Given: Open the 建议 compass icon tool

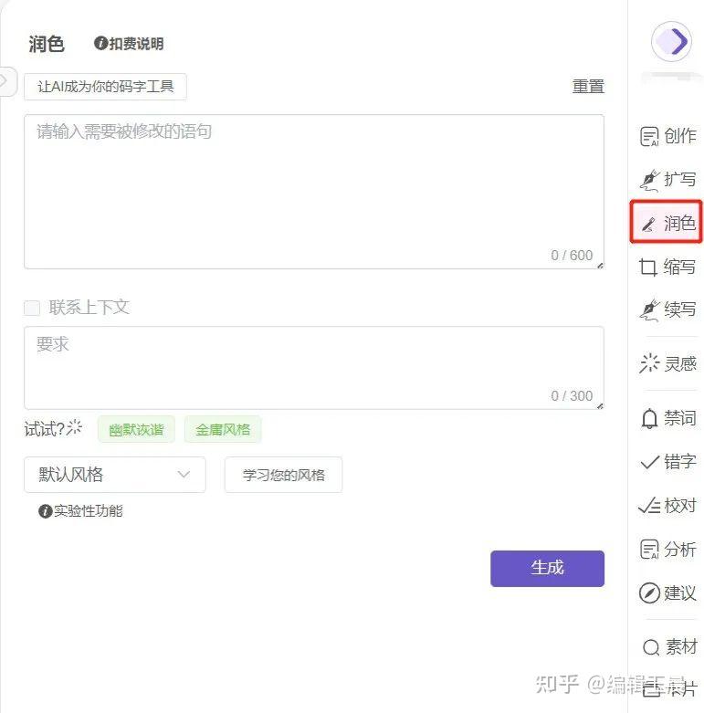Looking at the screenshot, I should pyautogui.click(x=667, y=593).
